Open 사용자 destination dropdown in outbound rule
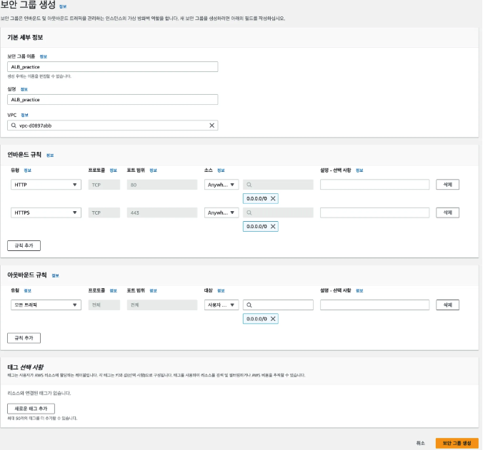 coord(221,305)
